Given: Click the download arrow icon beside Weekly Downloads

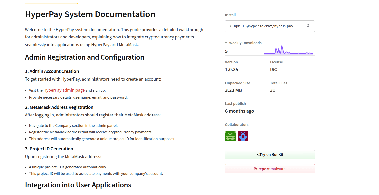Looking at the screenshot, I should pyautogui.click(x=226, y=43).
